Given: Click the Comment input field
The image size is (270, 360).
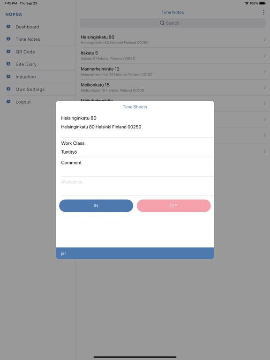Looking at the screenshot, I should 137,167.
